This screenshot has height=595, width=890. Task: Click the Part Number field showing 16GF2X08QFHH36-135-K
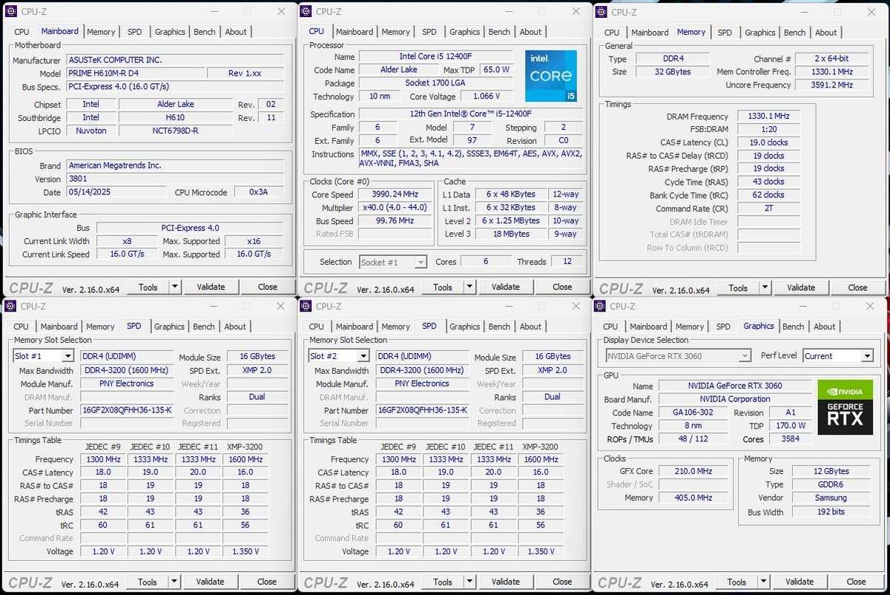(x=126, y=410)
